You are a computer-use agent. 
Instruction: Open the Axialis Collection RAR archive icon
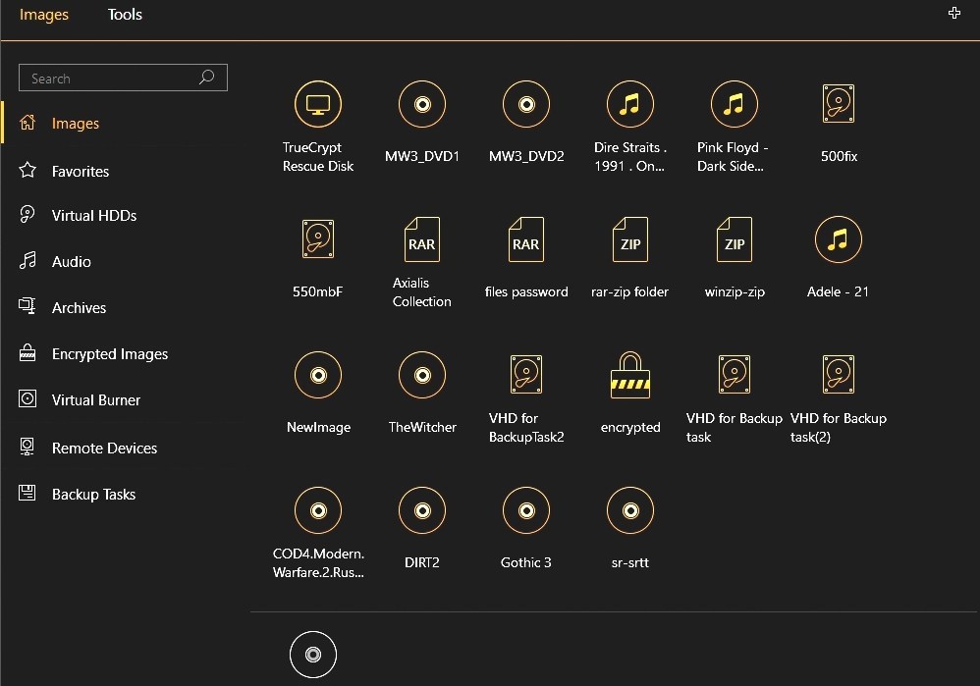coord(422,238)
